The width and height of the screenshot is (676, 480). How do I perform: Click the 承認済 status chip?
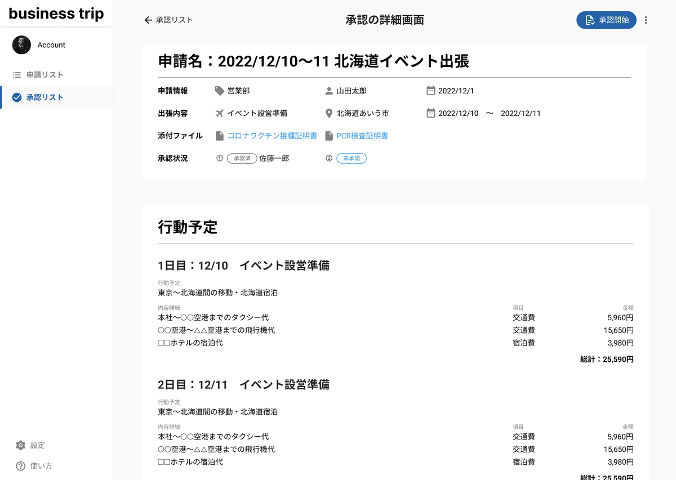tap(242, 159)
